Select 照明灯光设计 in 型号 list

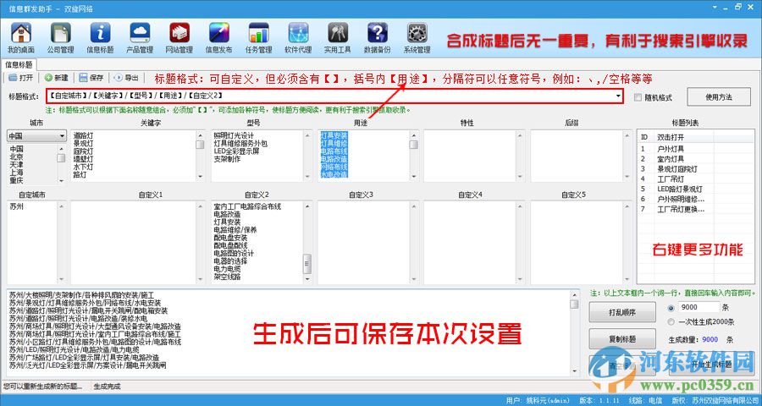point(234,135)
